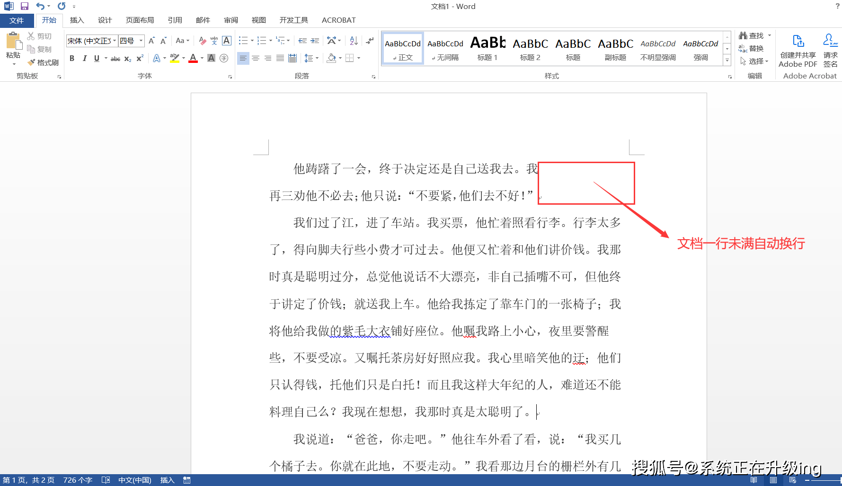Open the Font dialog launcher
842x486 pixels.
pos(230,77)
